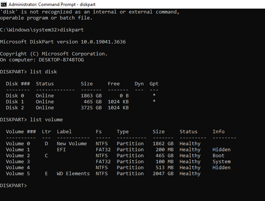Screen dimensions: 265x201
Task: Click the '1863 GB' size of Disk 0
Action: tap(91, 96)
